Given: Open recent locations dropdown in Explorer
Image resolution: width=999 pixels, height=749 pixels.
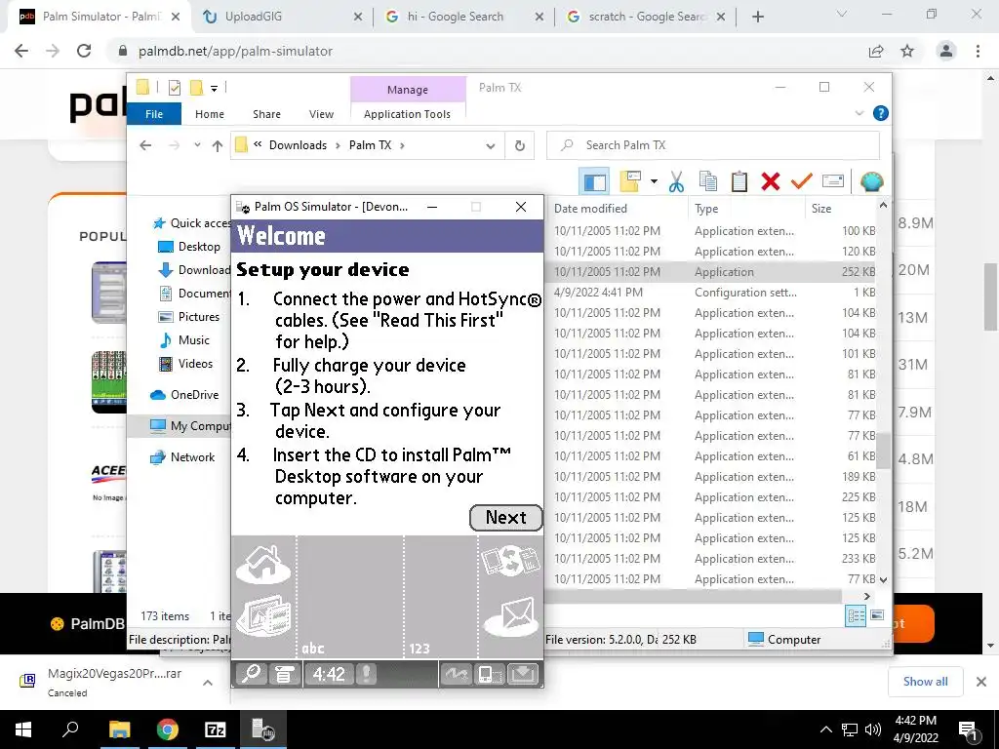Looking at the screenshot, I should (197, 145).
